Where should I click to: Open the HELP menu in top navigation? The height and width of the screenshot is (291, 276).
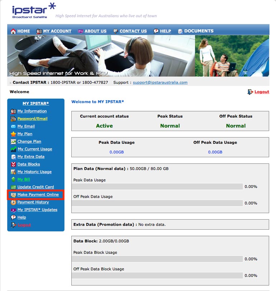click(166, 31)
